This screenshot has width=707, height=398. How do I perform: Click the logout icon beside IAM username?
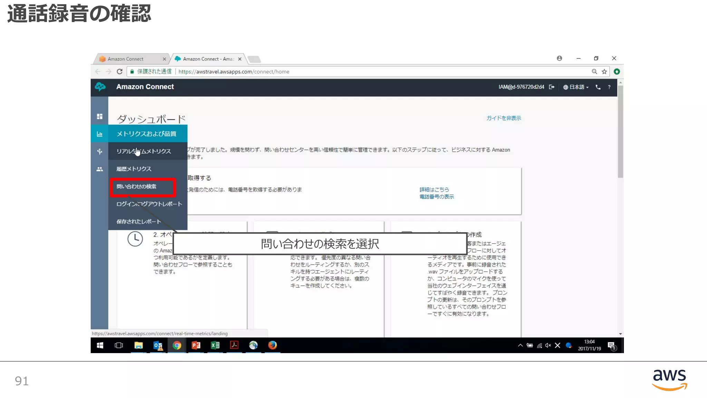(552, 87)
